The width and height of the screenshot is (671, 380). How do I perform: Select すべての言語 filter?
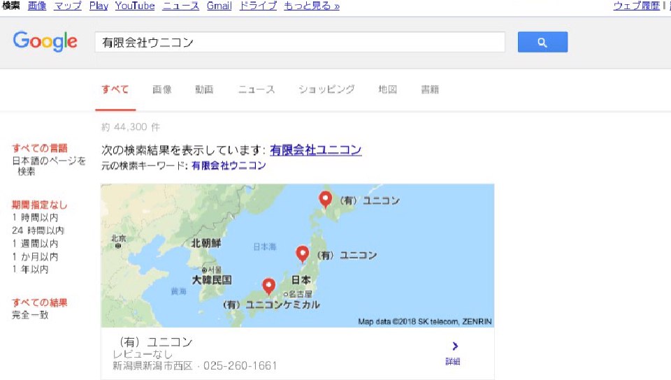(40, 148)
